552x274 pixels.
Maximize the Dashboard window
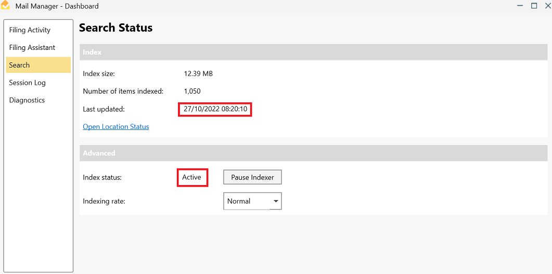534,6
